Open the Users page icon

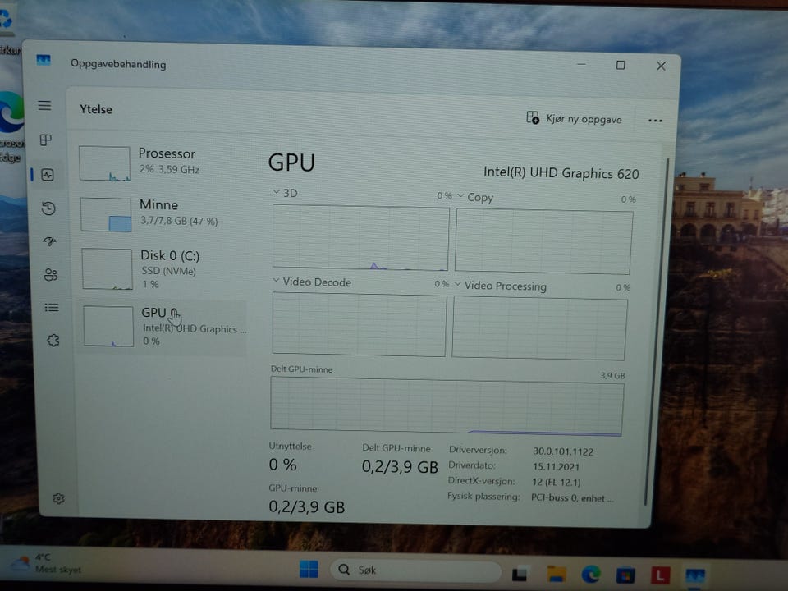[51, 274]
